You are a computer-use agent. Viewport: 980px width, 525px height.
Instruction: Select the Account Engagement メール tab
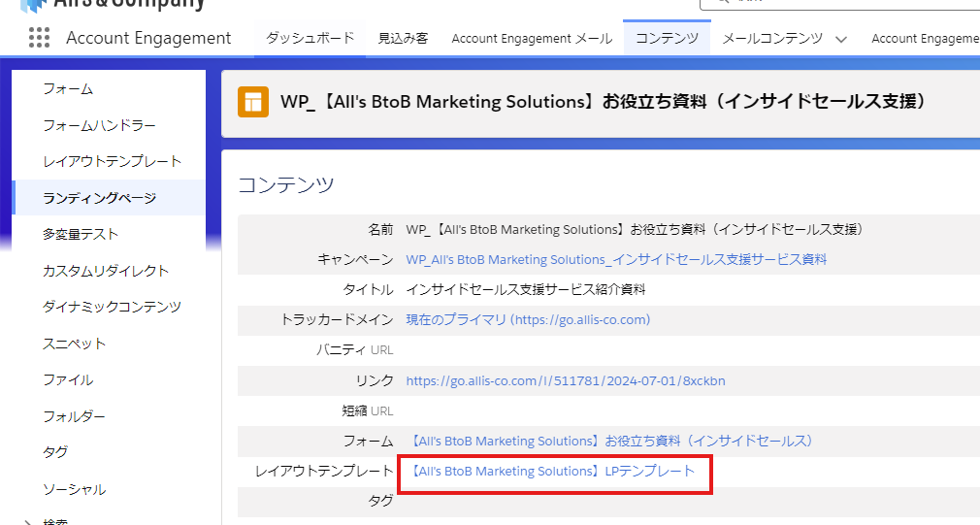click(x=532, y=39)
